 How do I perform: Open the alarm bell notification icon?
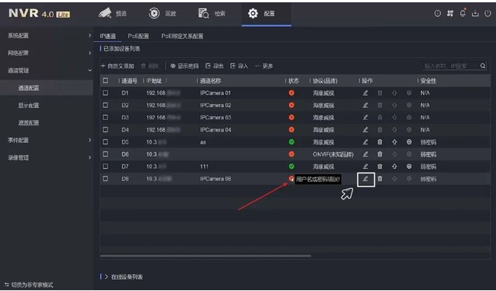(x=463, y=13)
